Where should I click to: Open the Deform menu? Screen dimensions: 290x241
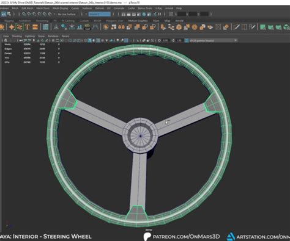pos(100,9)
